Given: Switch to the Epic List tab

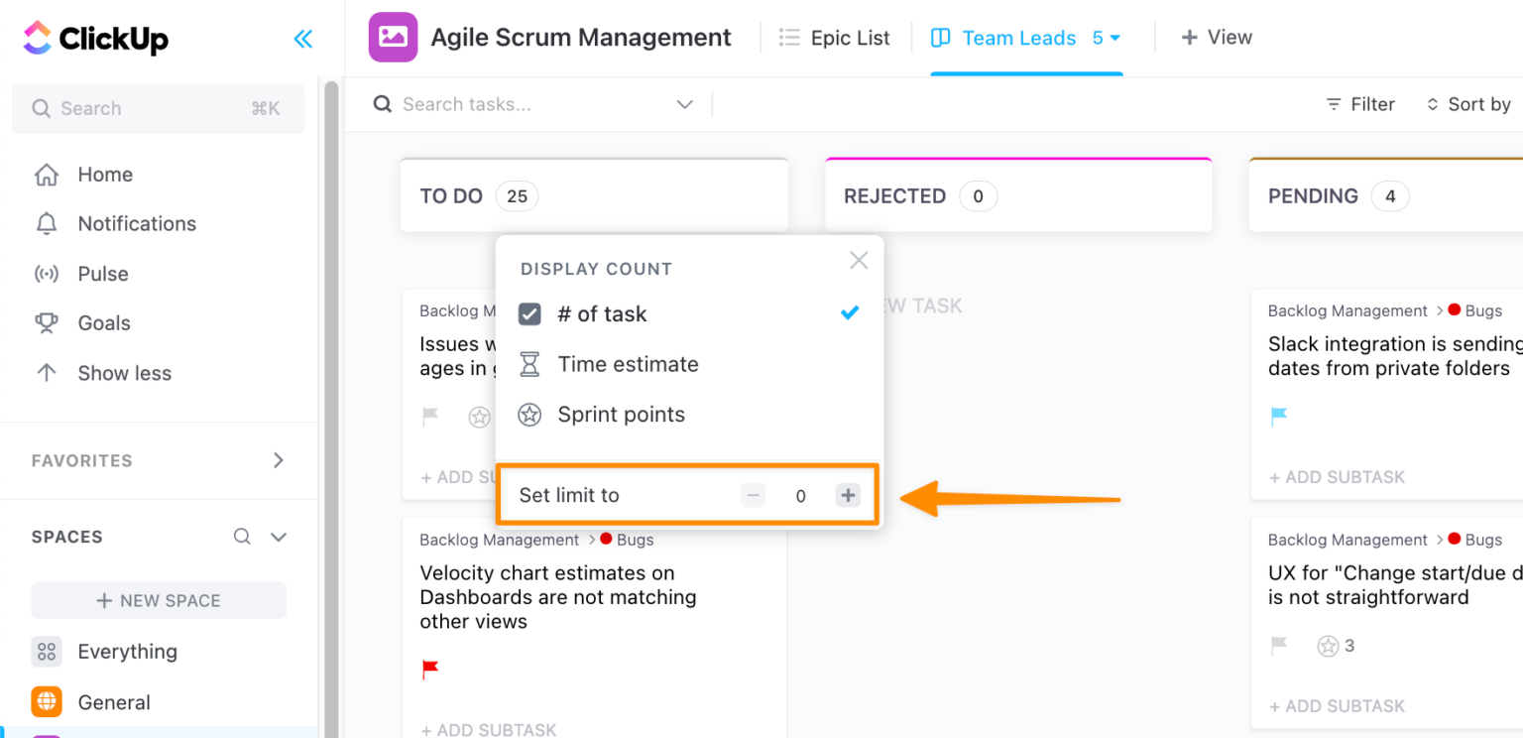Looking at the screenshot, I should (x=849, y=37).
